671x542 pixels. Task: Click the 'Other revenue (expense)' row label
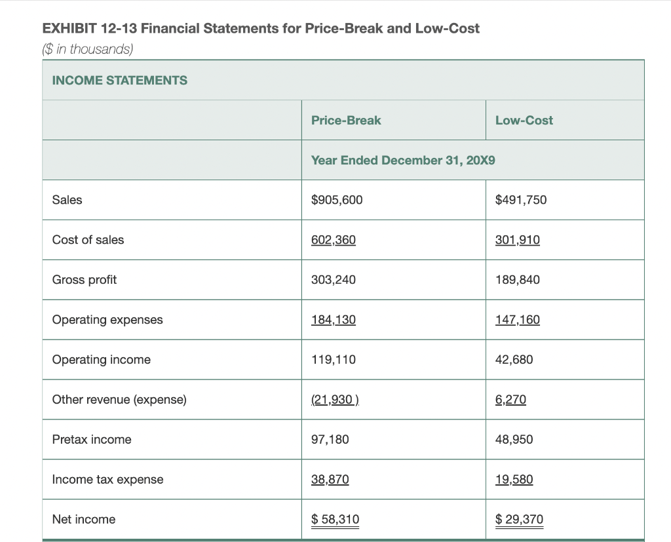coord(119,399)
